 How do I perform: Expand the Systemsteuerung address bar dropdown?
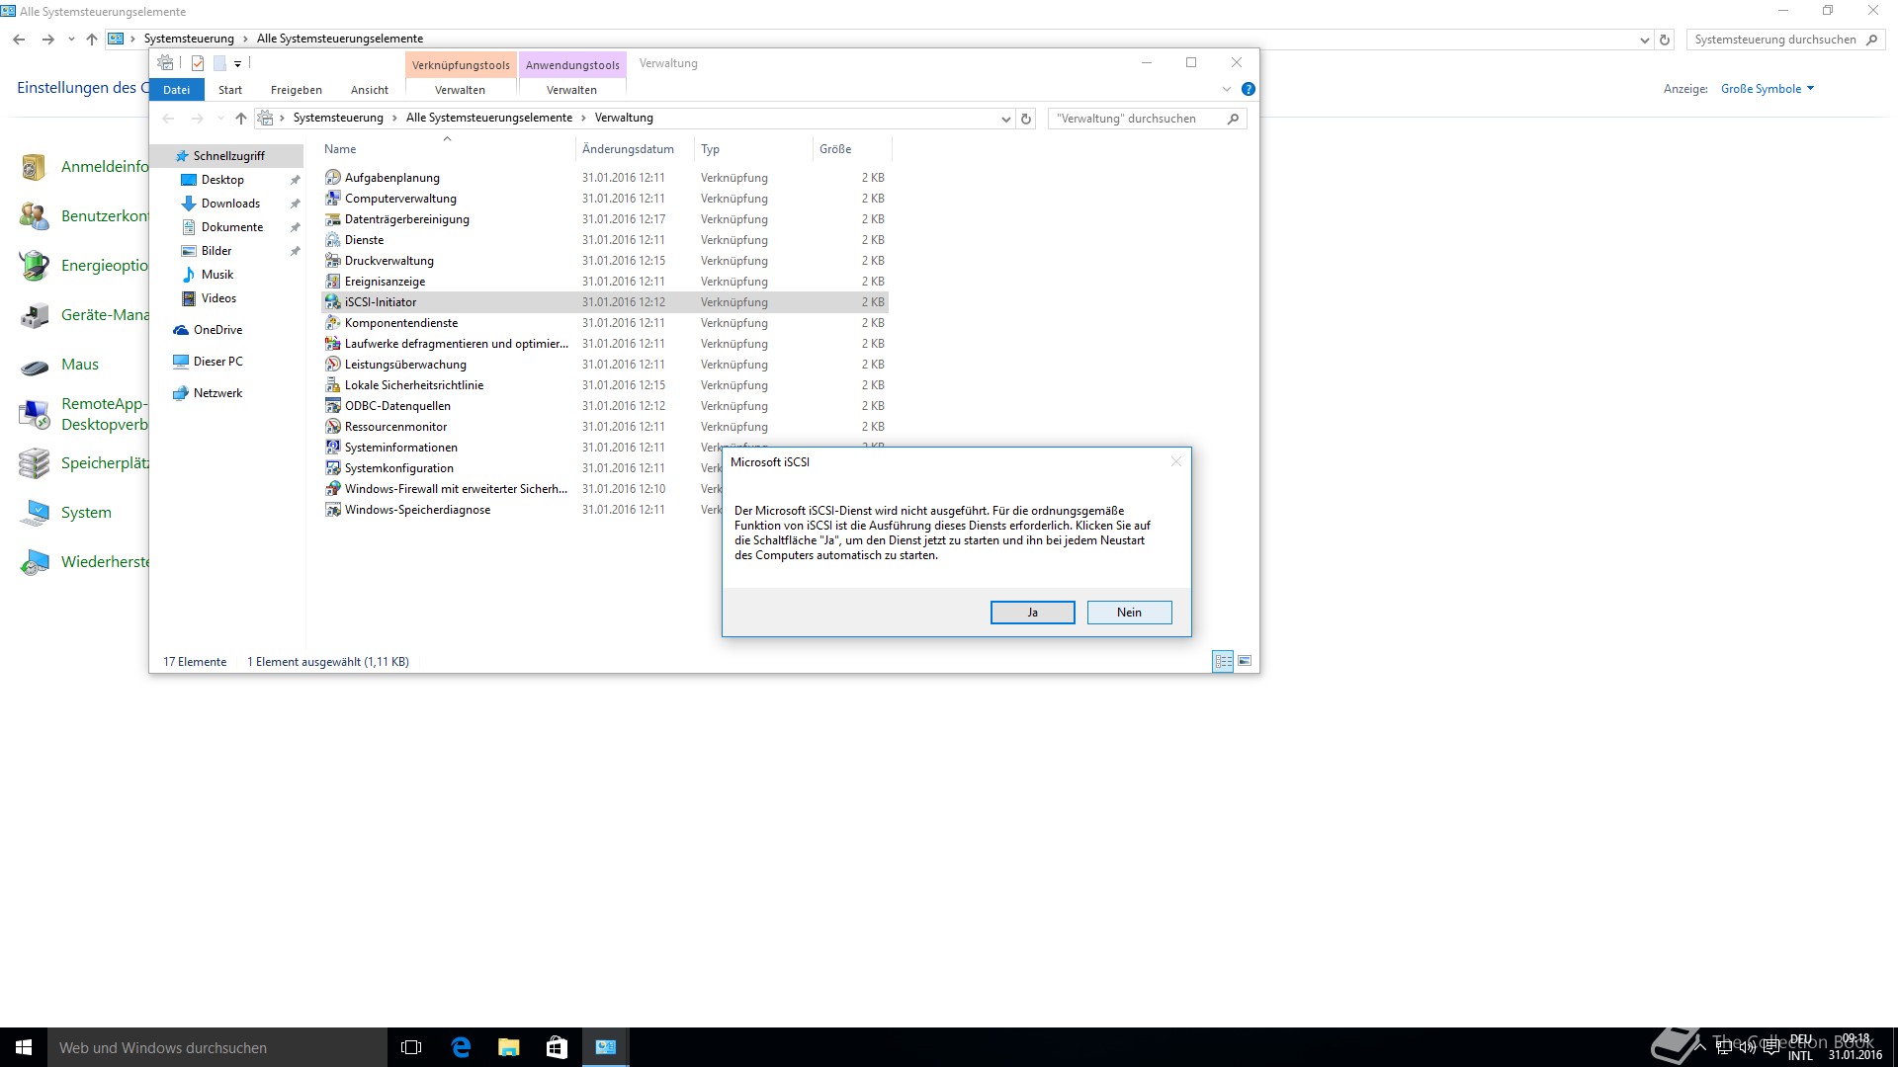tap(1644, 40)
